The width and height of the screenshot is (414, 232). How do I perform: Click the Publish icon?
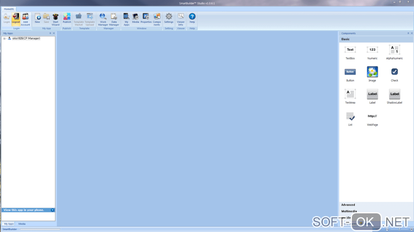[67, 19]
